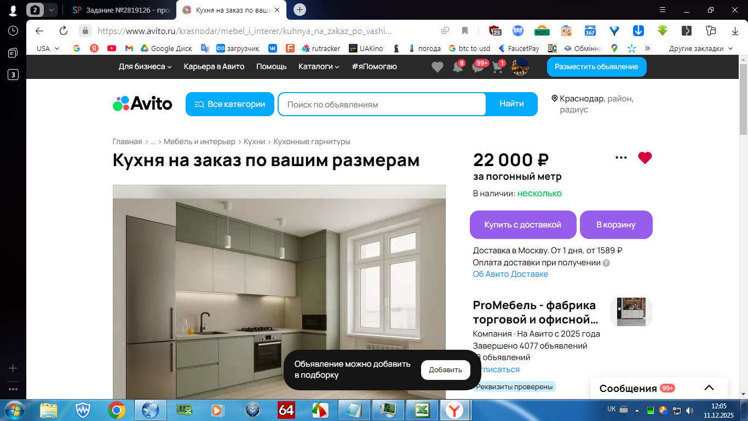Open 'Карьера в Авито' menu item
Viewport: 748px width, 421px height.
[x=214, y=66]
